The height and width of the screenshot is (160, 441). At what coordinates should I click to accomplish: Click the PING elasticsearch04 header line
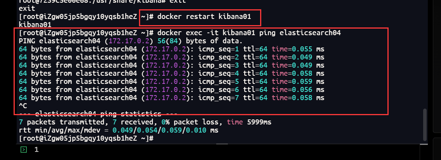pyautogui.click(x=128, y=41)
